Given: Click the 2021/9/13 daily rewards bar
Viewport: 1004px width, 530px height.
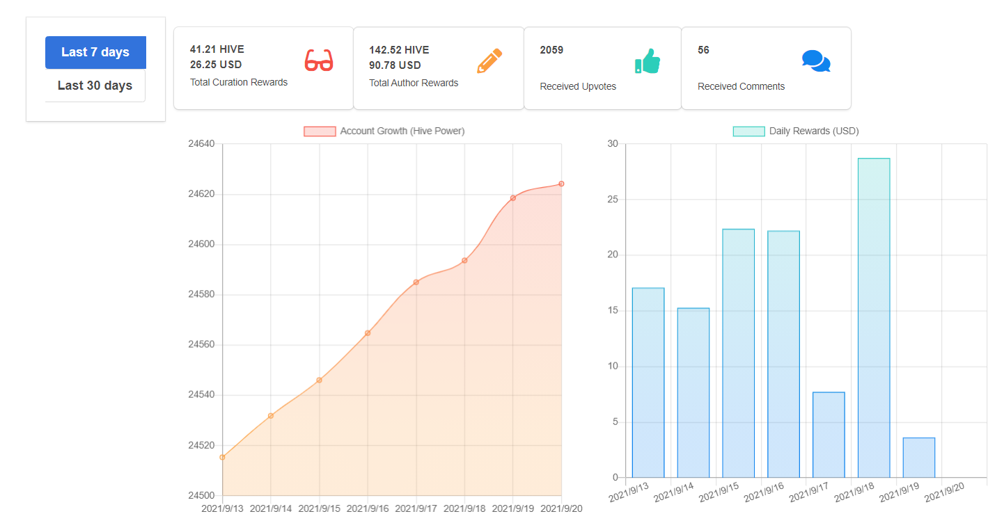Looking at the screenshot, I should coord(648,383).
